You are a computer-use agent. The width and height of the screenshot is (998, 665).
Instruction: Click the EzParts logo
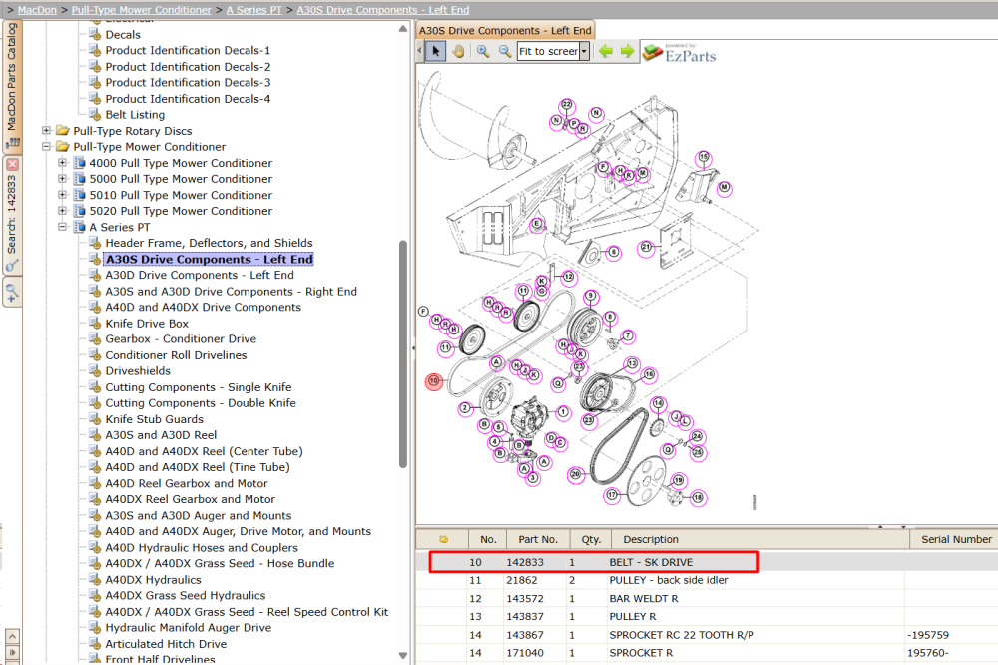pos(679,53)
